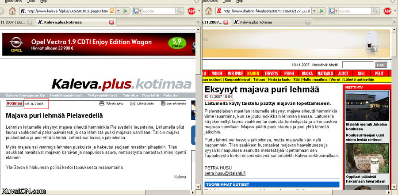The height and width of the screenshot is (195, 398).
Task: Click Home icon in left browser window
Action: point(12,11)
